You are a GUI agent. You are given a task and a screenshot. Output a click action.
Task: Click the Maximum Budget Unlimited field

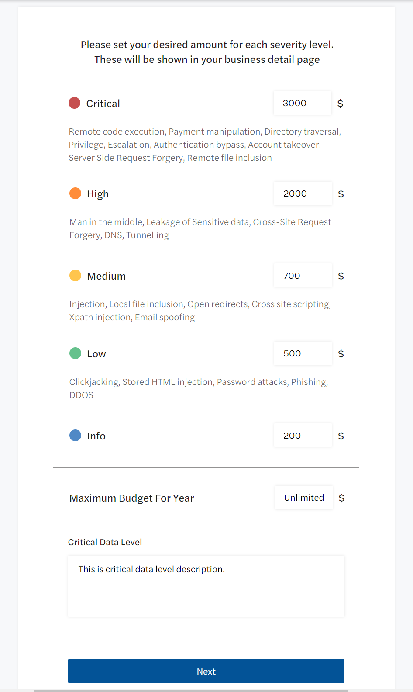303,498
